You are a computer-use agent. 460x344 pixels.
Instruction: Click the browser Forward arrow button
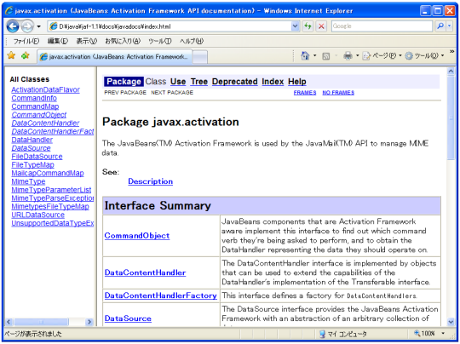[27, 26]
